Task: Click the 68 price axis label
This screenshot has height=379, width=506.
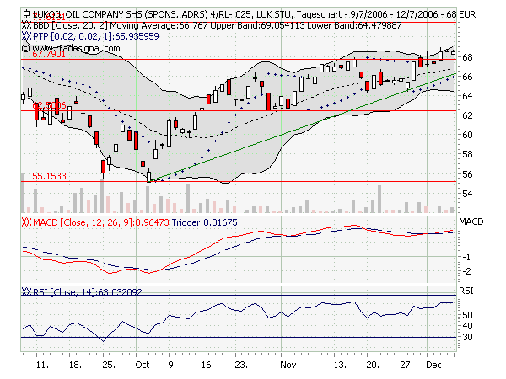Action: [467, 57]
